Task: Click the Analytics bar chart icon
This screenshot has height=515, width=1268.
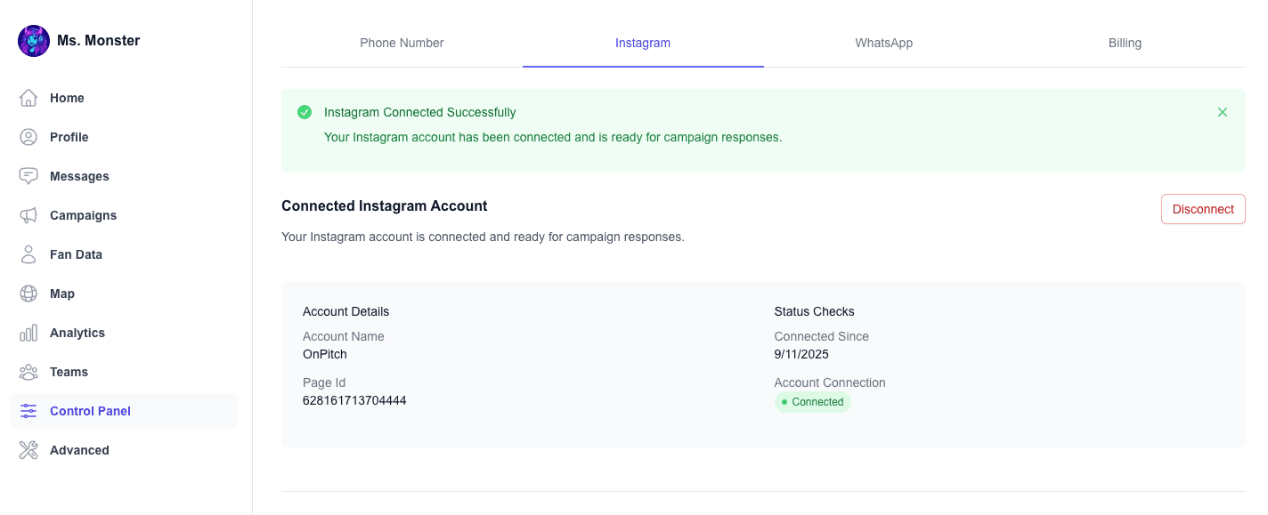Action: (x=28, y=333)
